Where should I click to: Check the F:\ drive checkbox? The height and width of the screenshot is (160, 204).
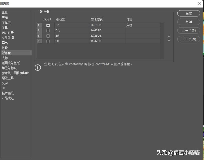[x=48, y=41]
